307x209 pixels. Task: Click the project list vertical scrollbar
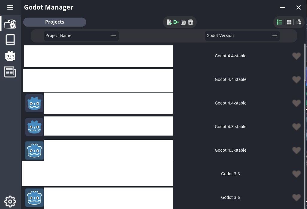(305, 62)
